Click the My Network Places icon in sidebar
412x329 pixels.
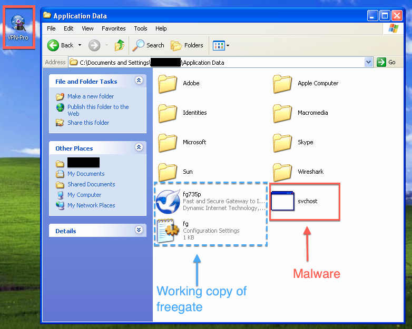[60, 205]
